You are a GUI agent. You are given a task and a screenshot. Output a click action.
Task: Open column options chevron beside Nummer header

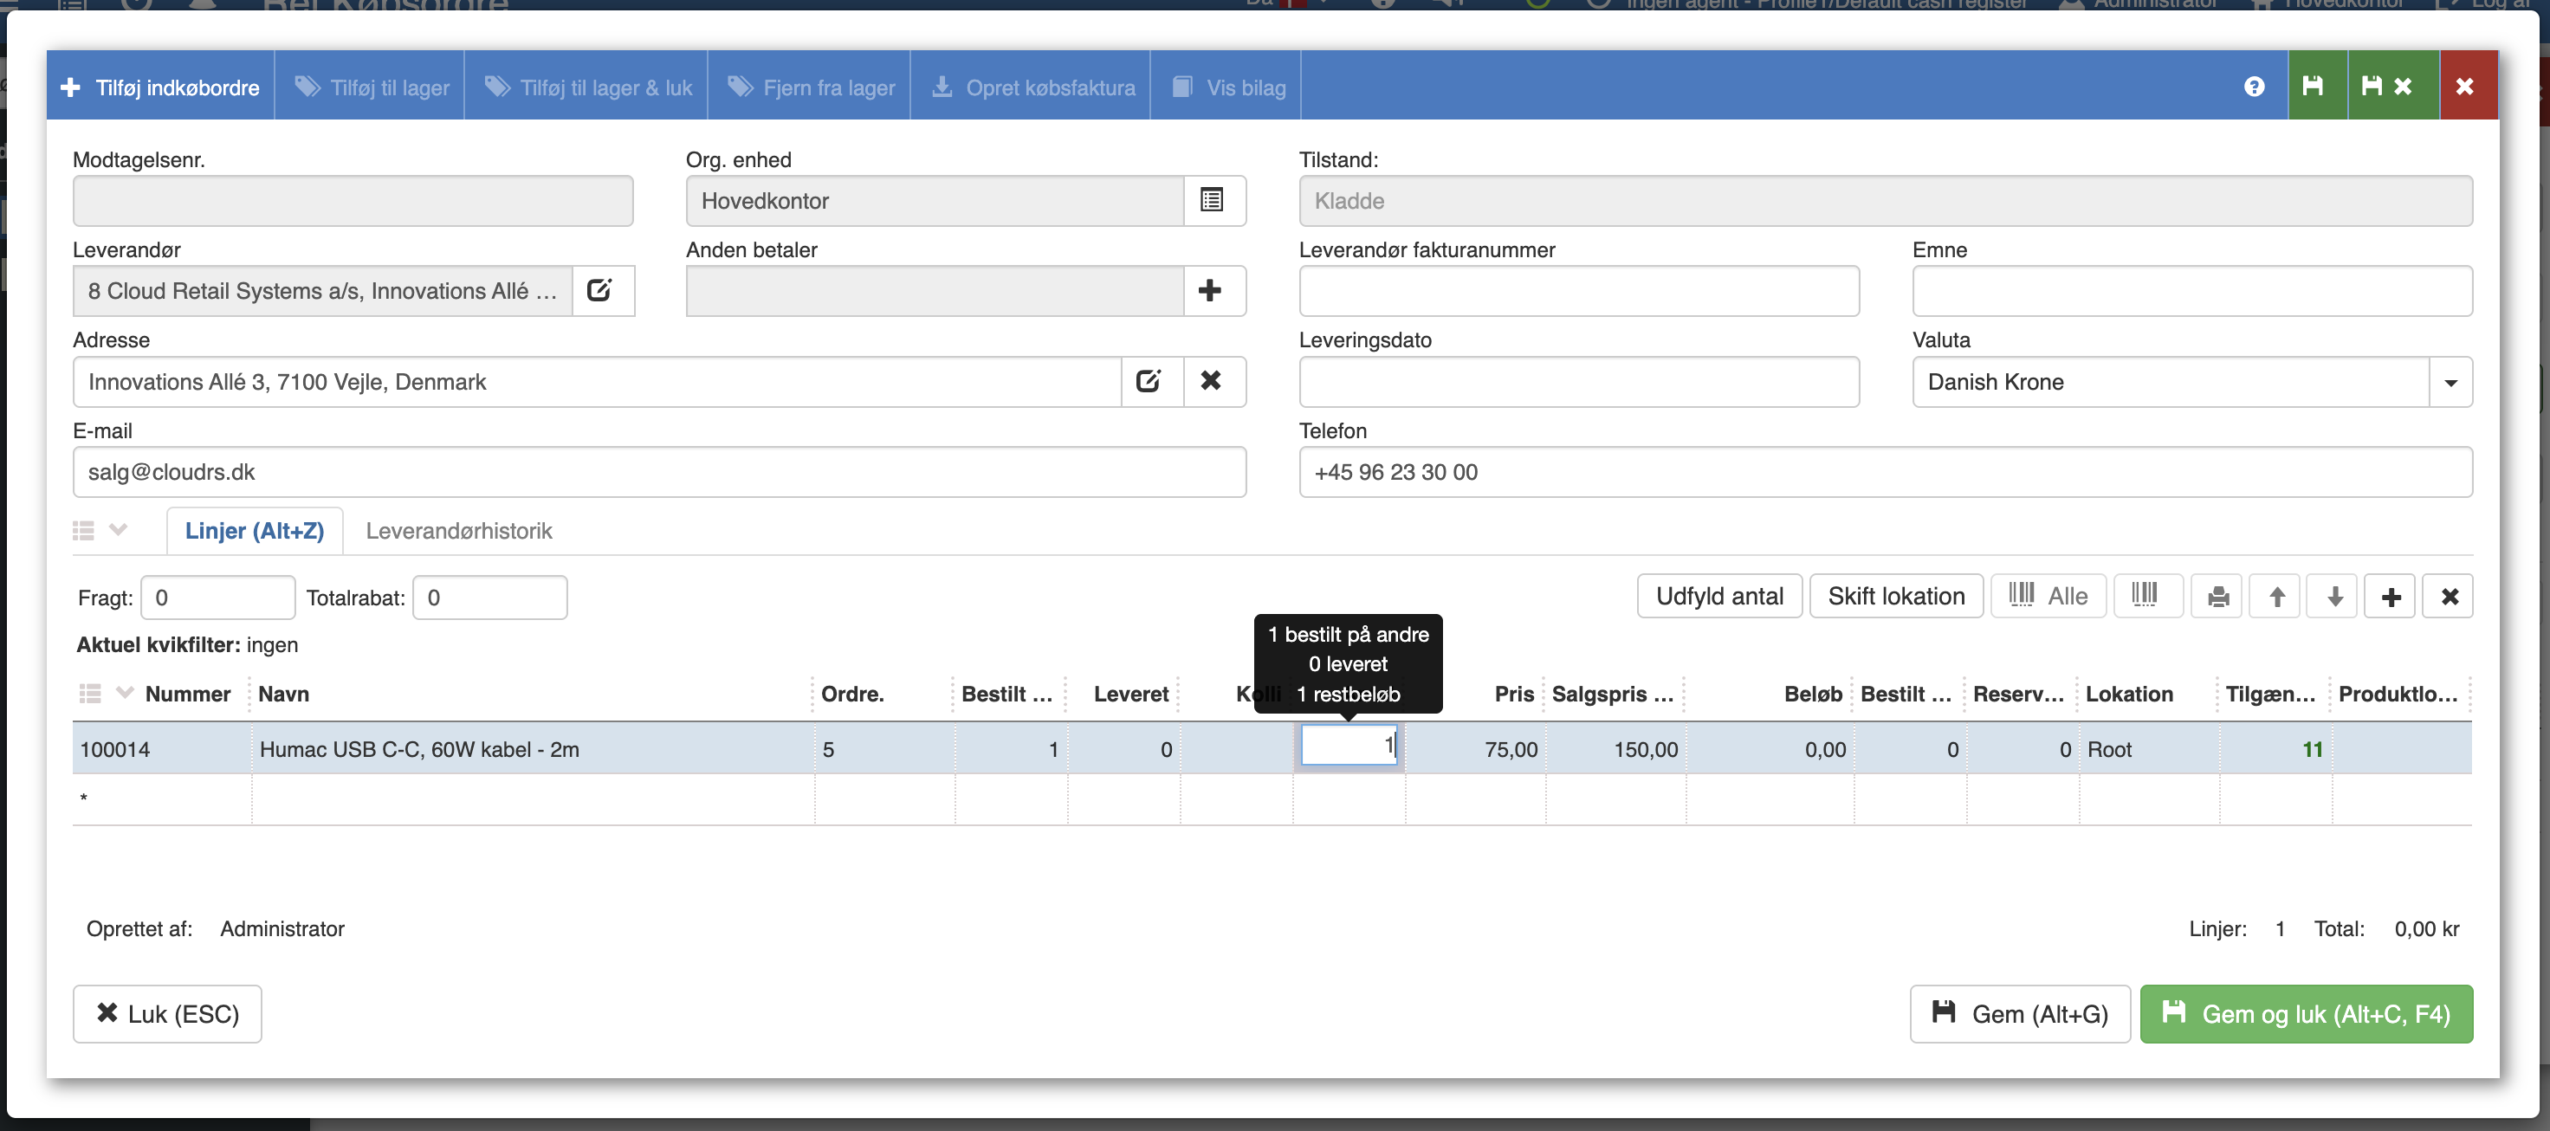(x=125, y=693)
